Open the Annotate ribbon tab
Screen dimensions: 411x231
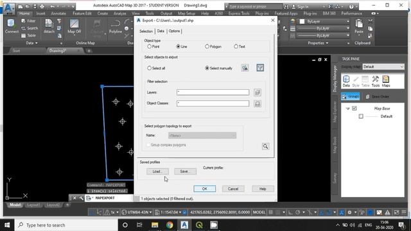coord(58,13)
